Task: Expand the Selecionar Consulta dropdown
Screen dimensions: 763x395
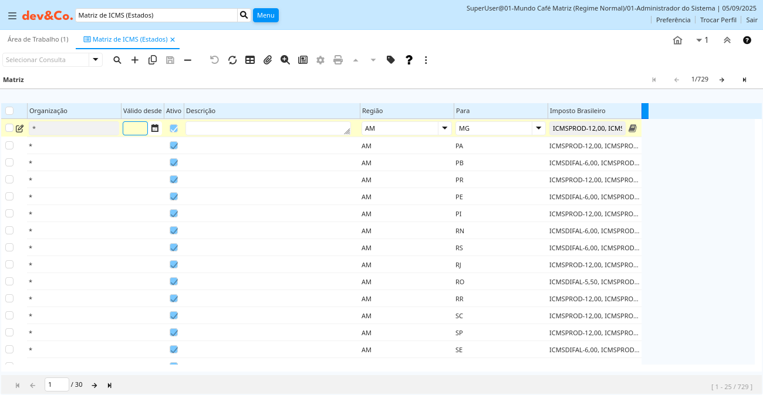Action: (x=96, y=60)
